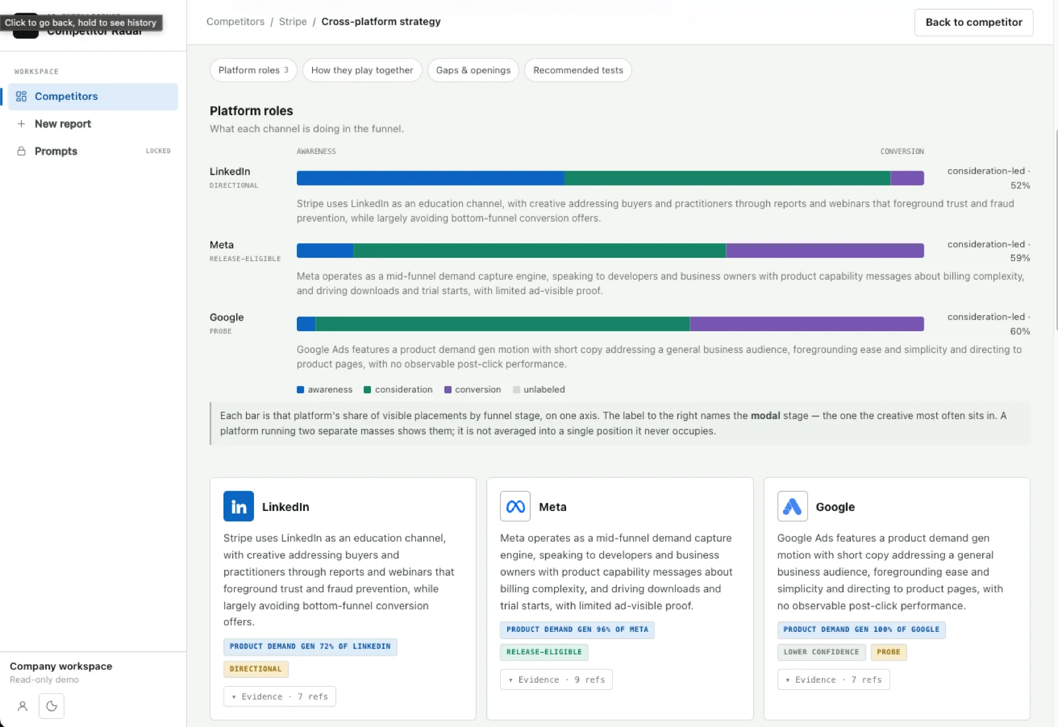Go to Competitors breadcrumb link
Image resolution: width=1058 pixels, height=727 pixels.
[235, 22]
